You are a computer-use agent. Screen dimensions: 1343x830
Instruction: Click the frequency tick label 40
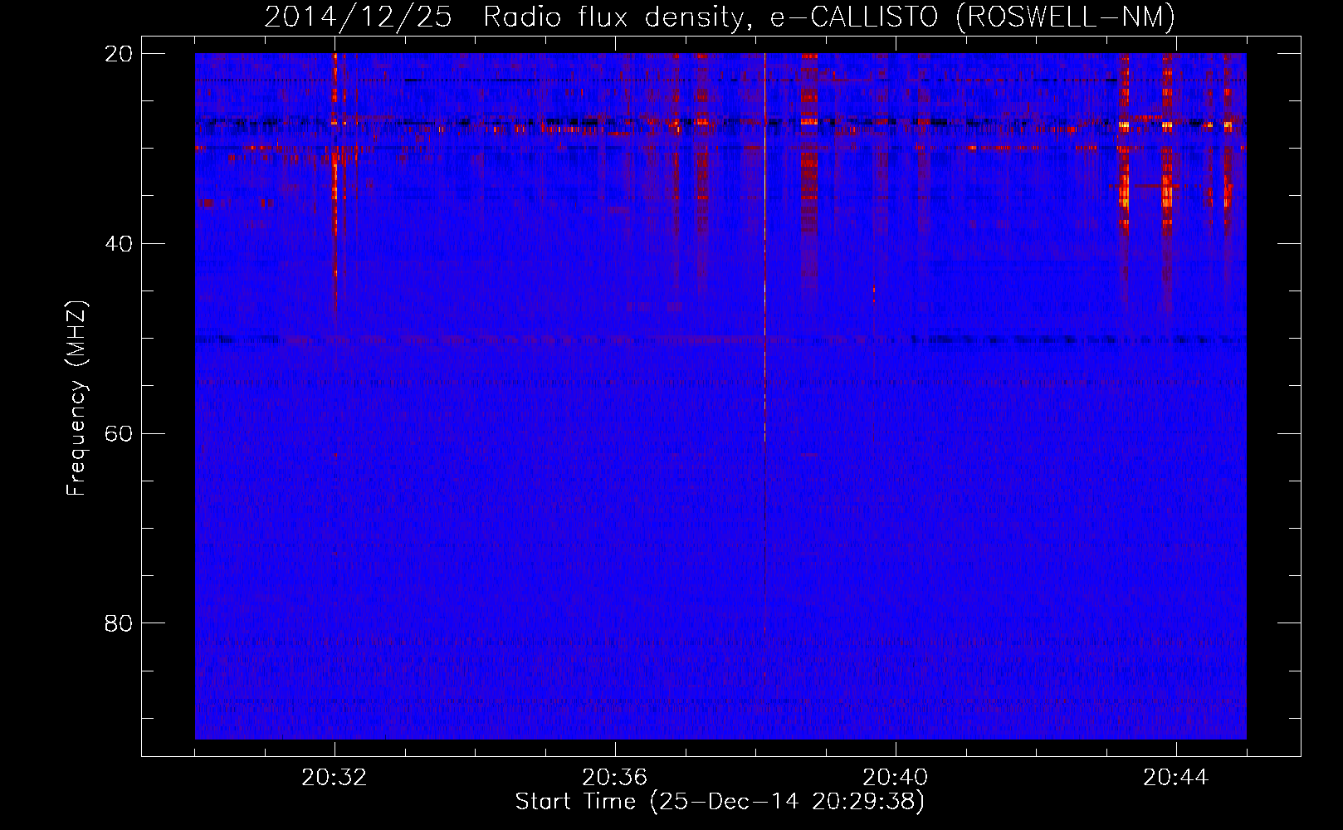point(120,244)
